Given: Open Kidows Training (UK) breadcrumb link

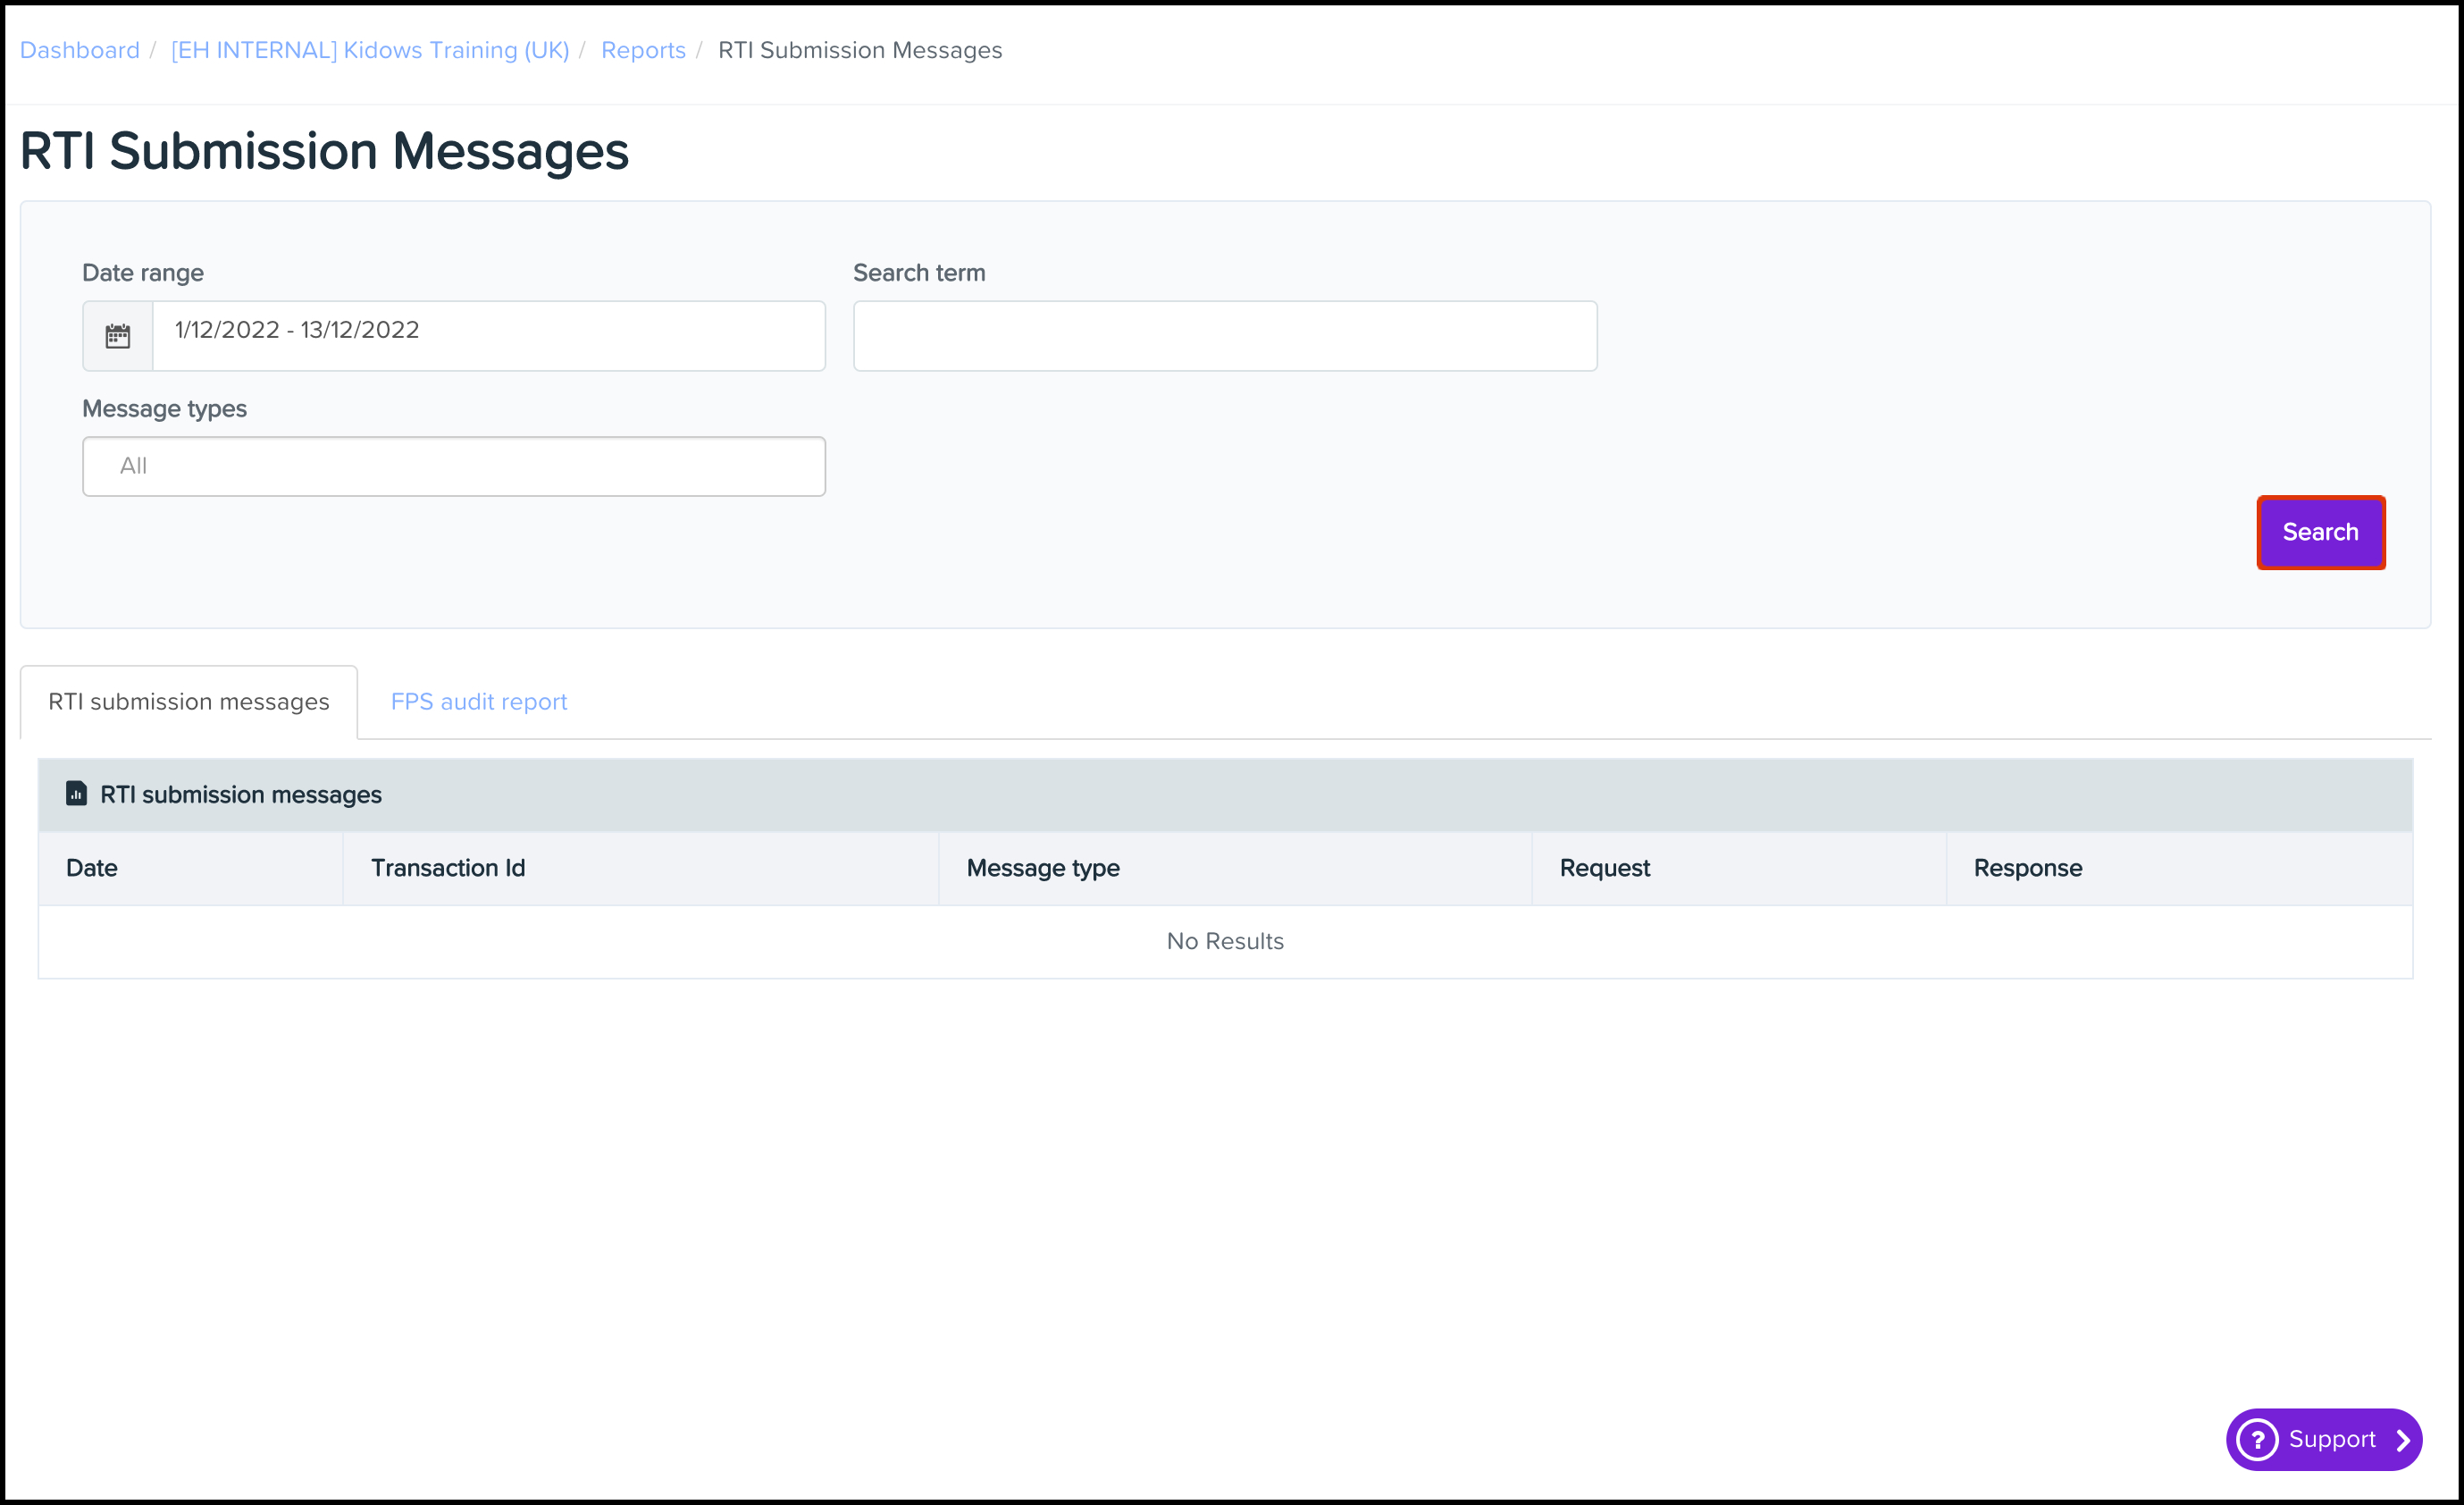Looking at the screenshot, I should tap(370, 50).
